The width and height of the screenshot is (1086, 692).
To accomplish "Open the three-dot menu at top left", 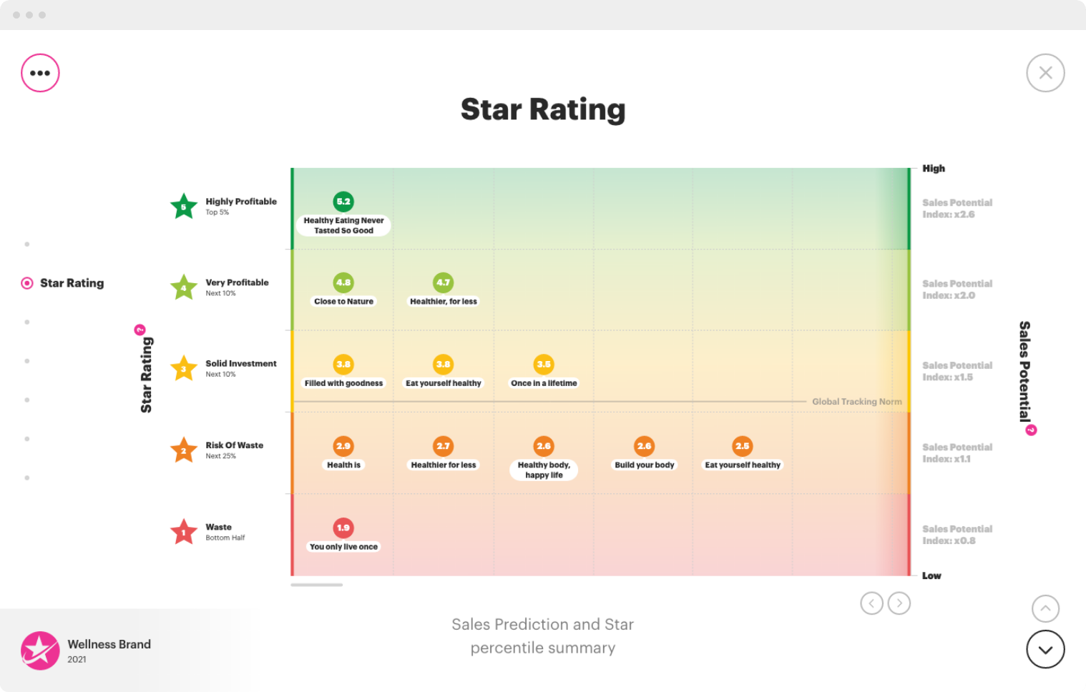I will 40,72.
